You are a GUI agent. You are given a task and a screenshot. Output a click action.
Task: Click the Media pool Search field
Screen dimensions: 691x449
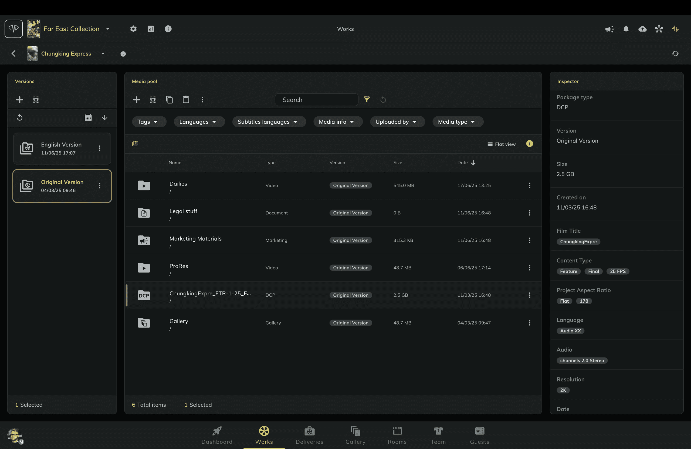[316, 100]
